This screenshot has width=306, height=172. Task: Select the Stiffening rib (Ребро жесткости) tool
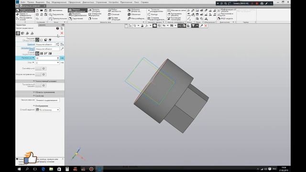[x=115, y=10]
